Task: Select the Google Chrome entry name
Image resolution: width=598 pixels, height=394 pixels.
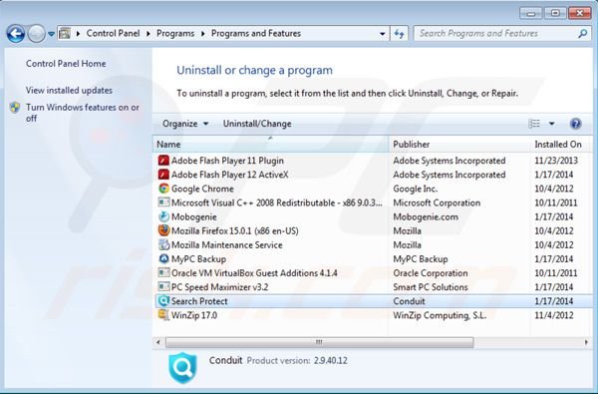Action: tap(202, 189)
